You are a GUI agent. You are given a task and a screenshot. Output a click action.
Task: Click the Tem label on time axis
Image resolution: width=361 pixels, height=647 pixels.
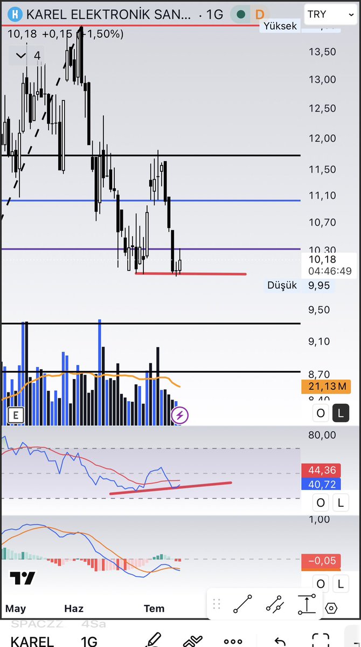pos(154,609)
